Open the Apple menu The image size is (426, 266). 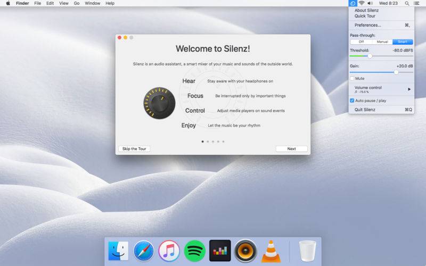7,3
